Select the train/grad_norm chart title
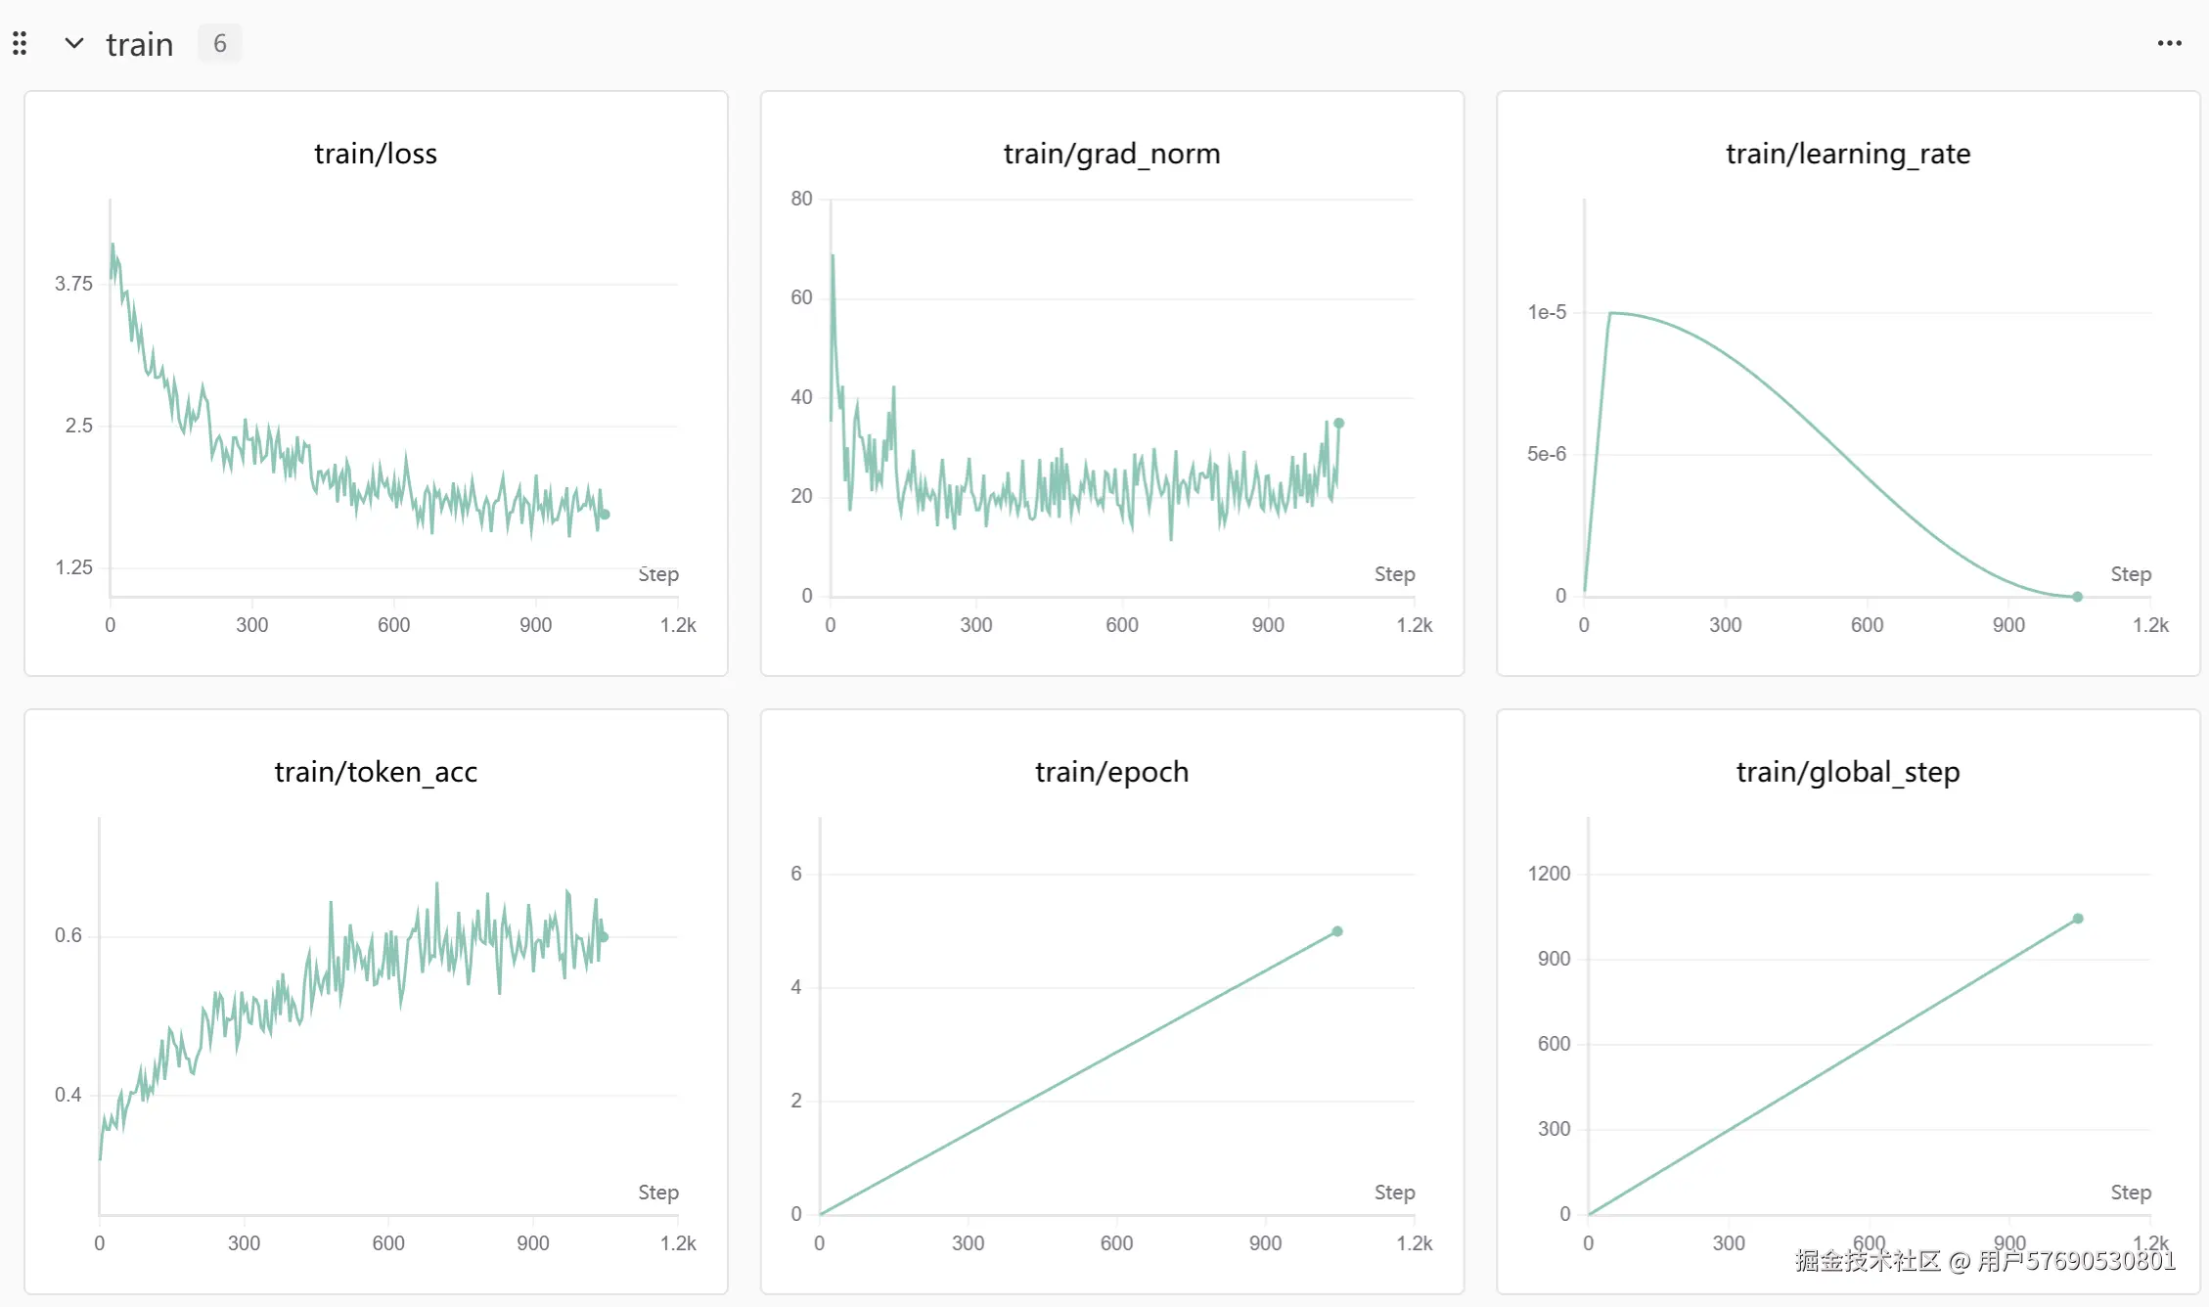Viewport: 2209px width, 1307px height. click(1111, 154)
